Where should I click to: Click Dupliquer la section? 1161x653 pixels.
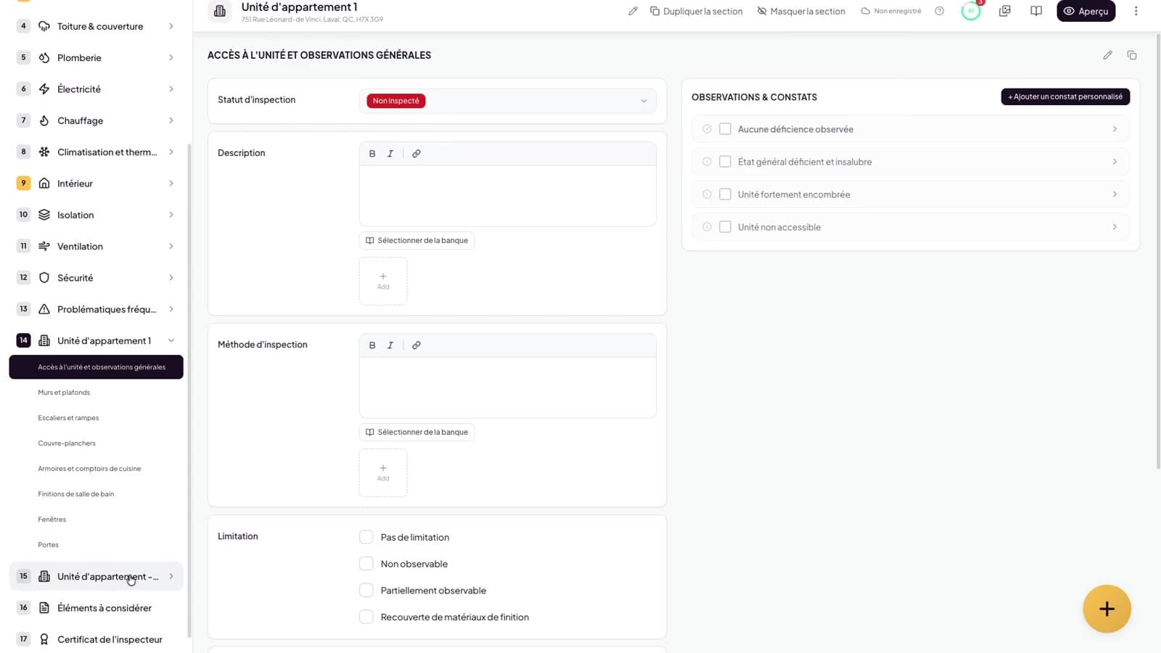point(697,11)
